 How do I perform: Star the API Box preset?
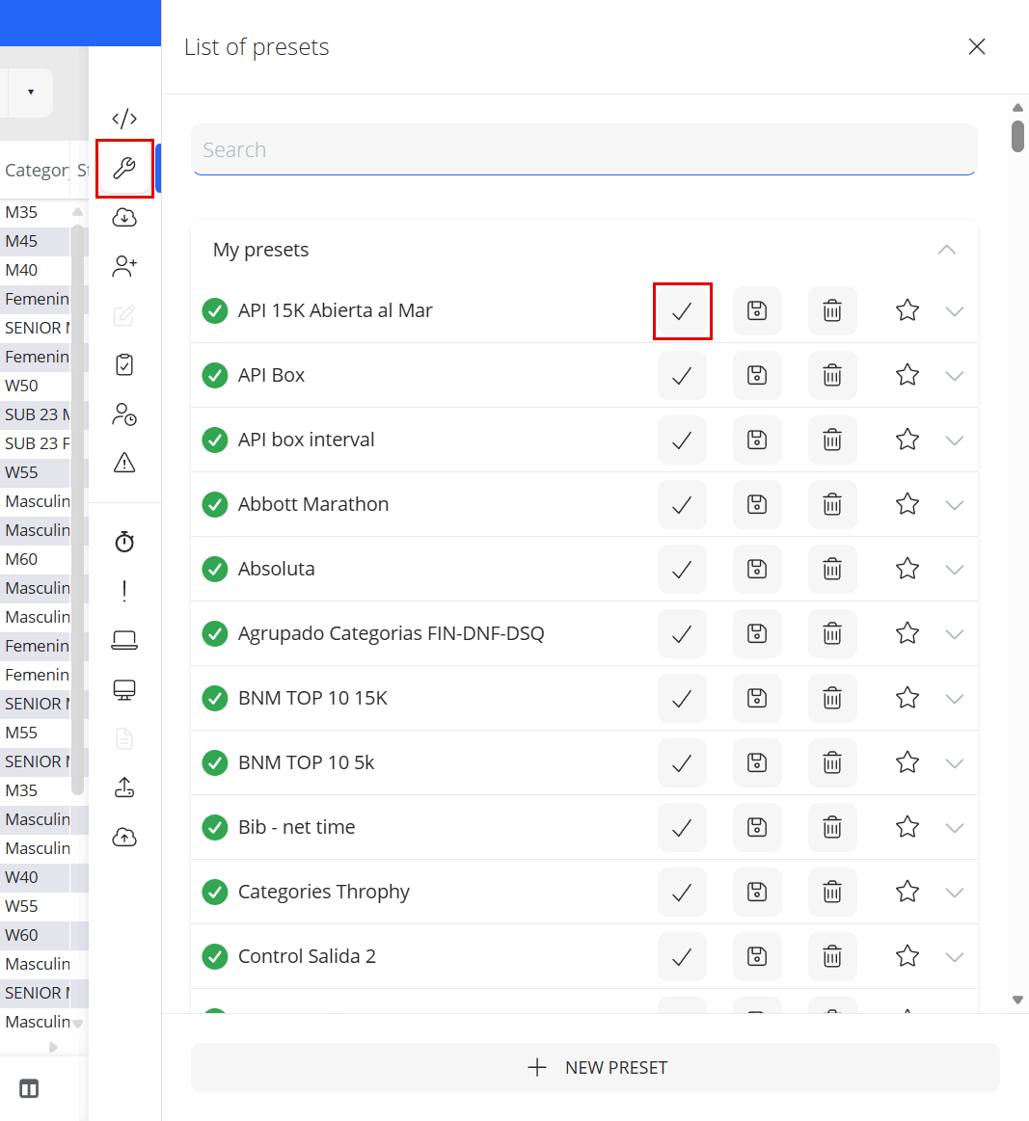tap(907, 375)
